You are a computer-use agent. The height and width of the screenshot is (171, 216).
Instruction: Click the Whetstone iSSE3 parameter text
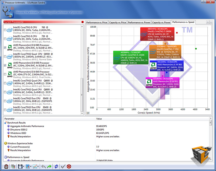(18, 133)
